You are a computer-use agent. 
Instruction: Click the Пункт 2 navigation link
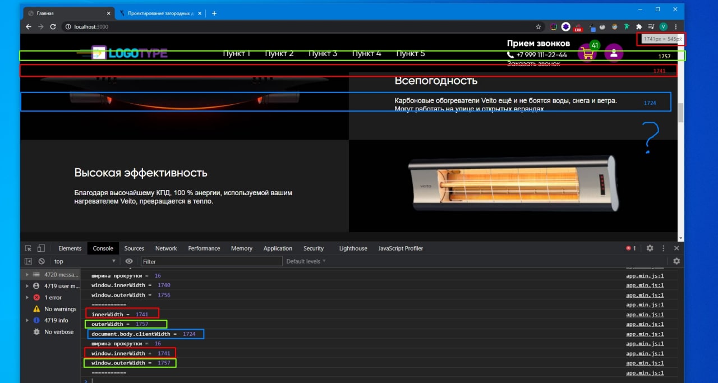(279, 53)
